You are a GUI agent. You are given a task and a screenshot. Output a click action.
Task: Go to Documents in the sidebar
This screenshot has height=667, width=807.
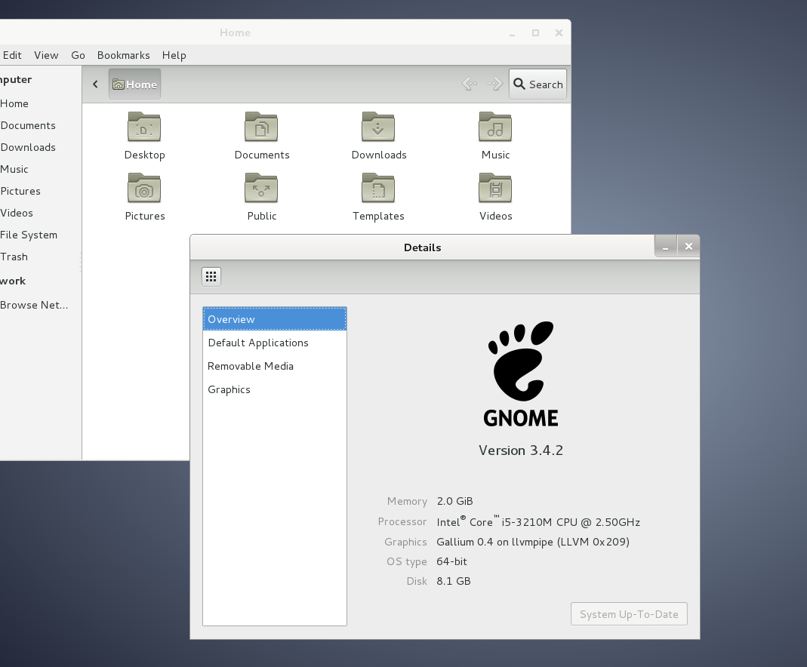[x=40, y=125]
